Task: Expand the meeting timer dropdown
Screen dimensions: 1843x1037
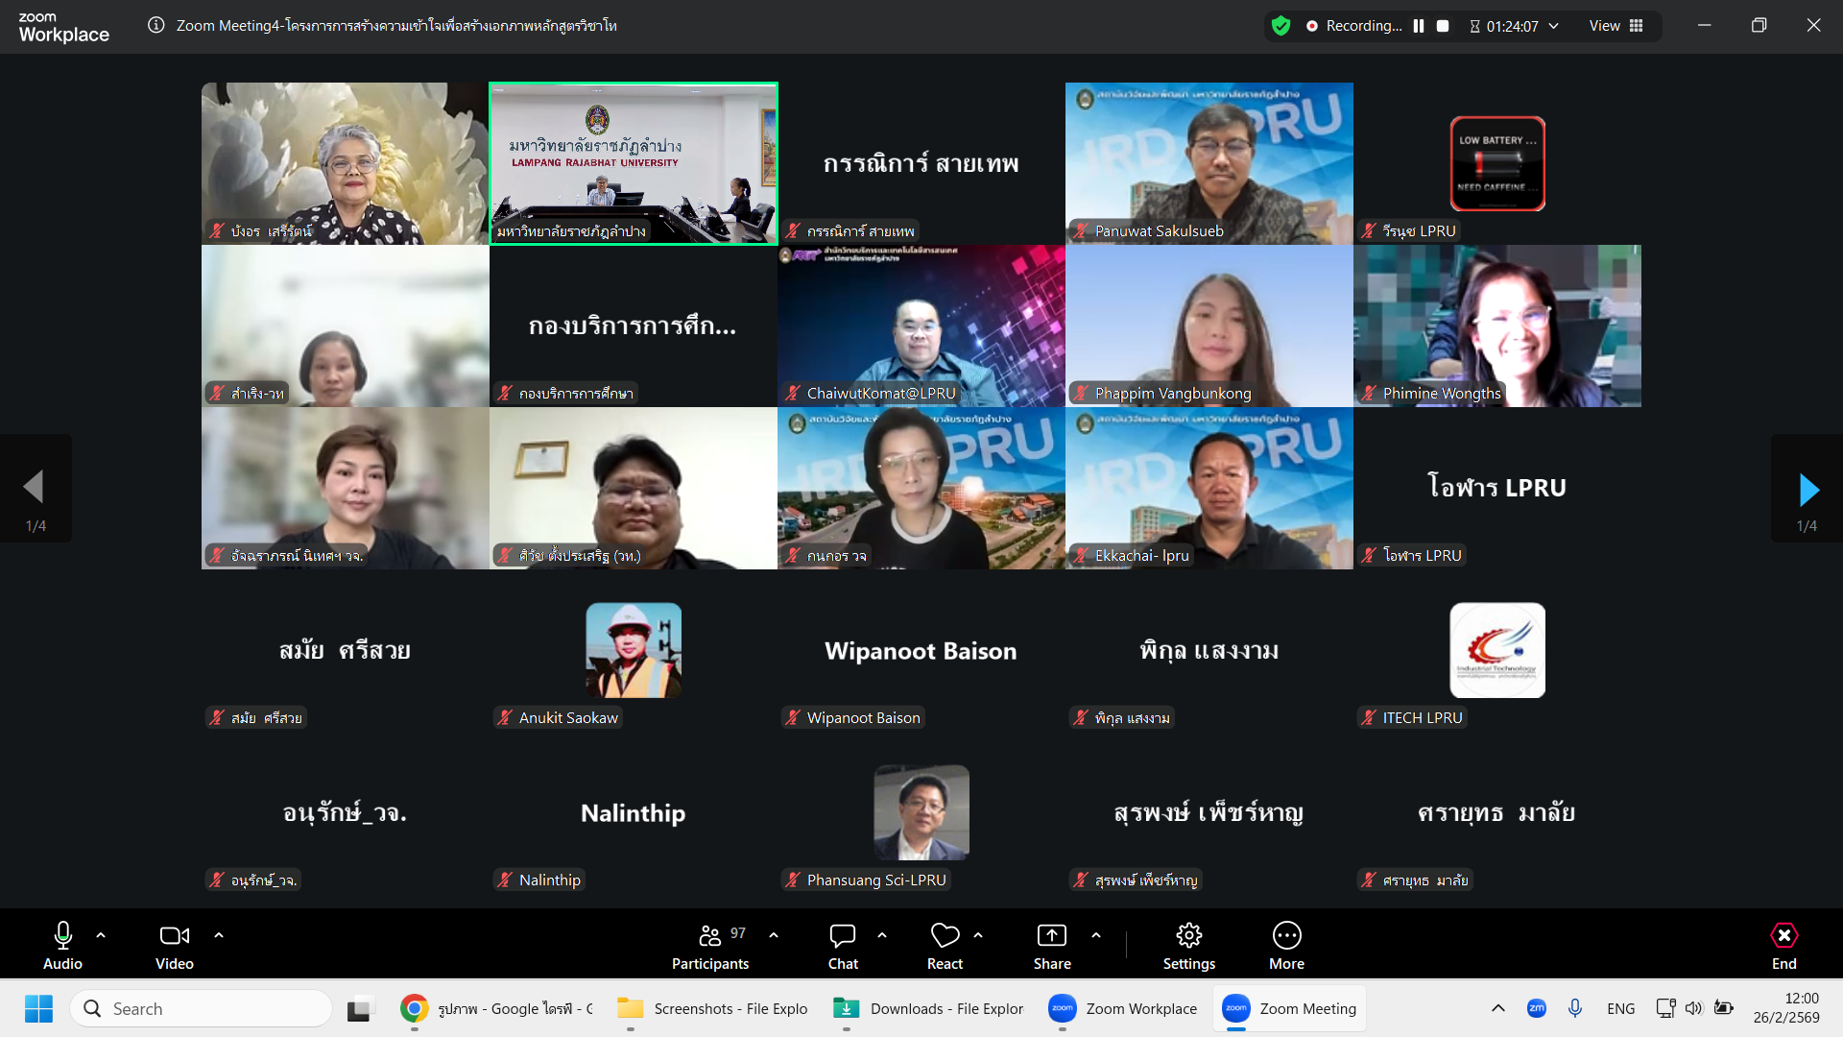Action: click(x=1554, y=26)
